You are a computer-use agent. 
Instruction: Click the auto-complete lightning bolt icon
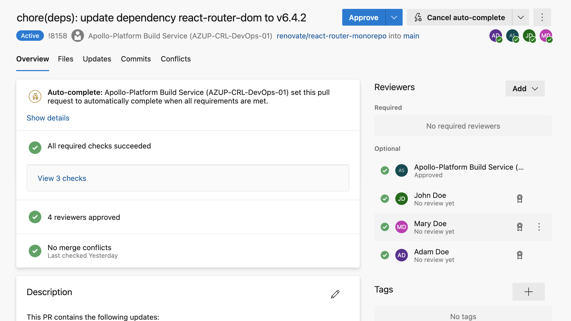point(35,96)
